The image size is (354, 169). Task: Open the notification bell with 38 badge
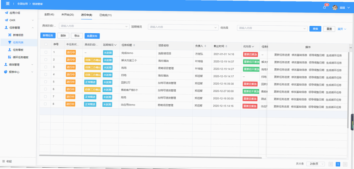(324, 7)
